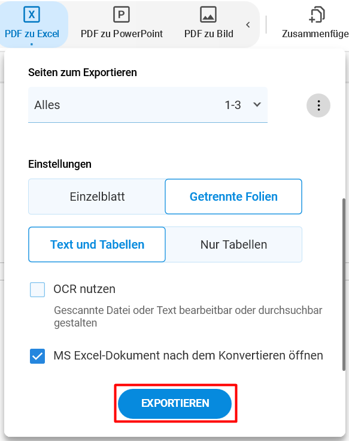This screenshot has height=441, width=349.
Task: Click the vertical scrollbar of the export panel
Action: [x=344, y=285]
